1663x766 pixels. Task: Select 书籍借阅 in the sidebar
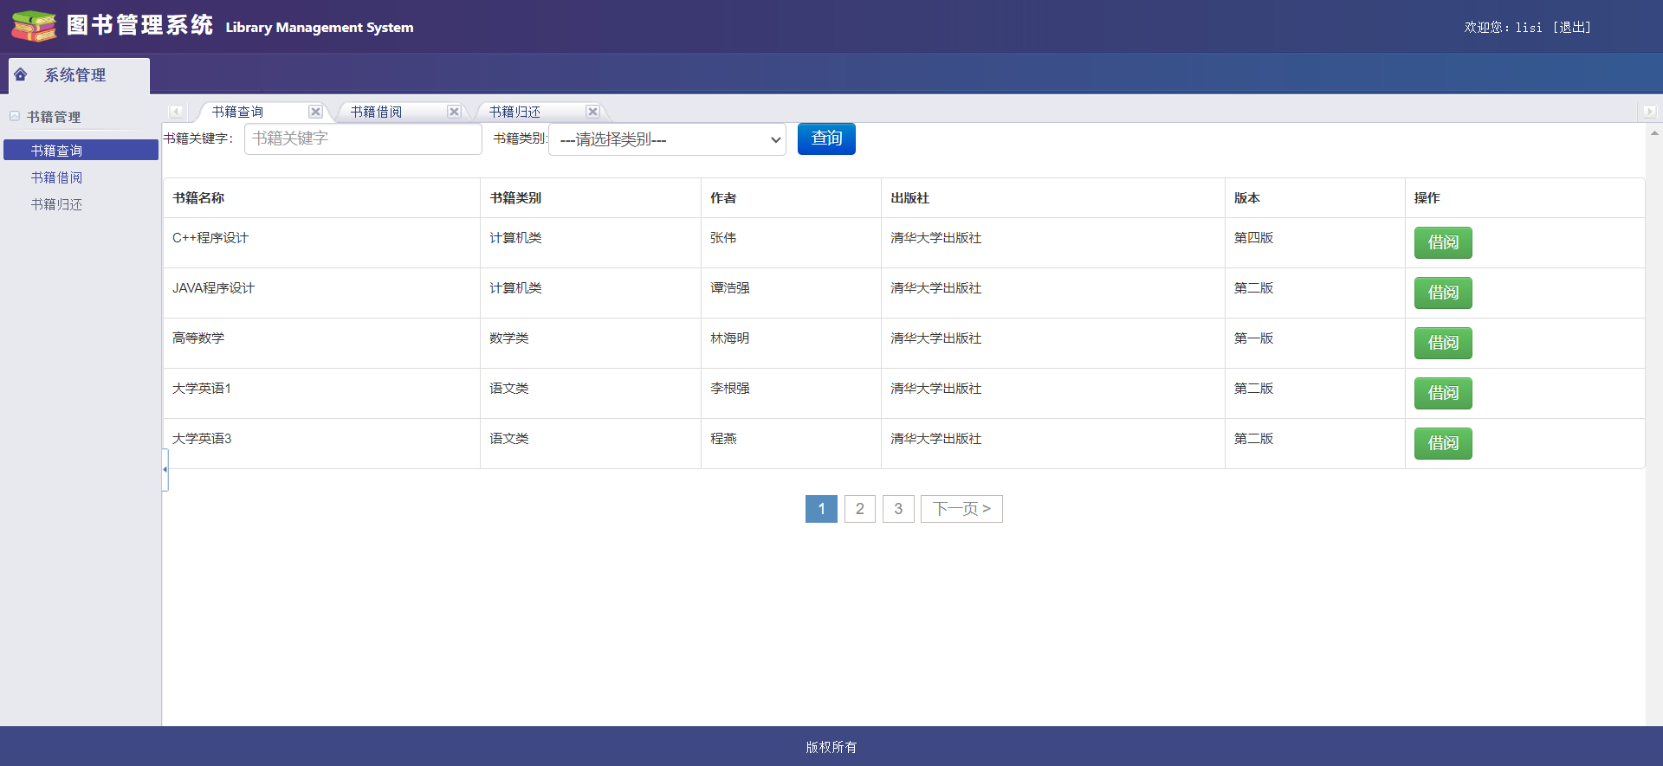coord(57,177)
